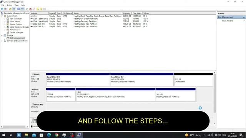This screenshot has height=138, width=246.
Task: Click the Disk 0 label panel
Action: coord(38,79)
